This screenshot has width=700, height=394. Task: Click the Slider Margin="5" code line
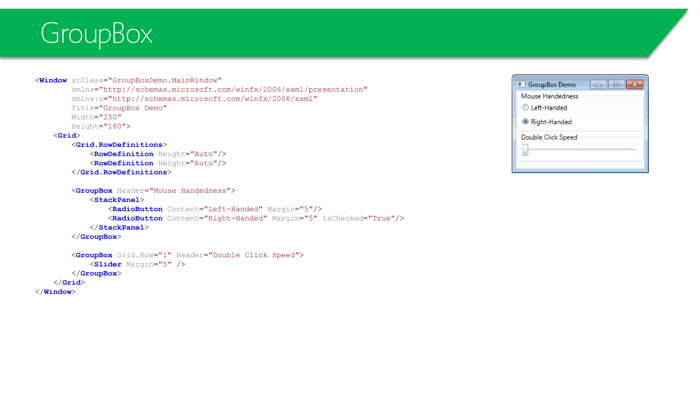click(x=137, y=264)
